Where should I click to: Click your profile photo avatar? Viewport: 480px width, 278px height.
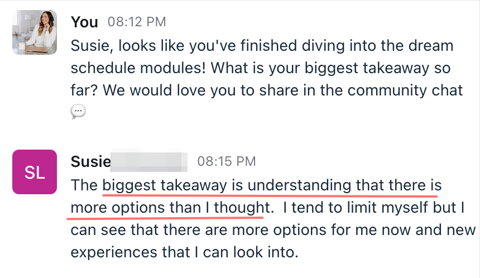tap(35, 32)
